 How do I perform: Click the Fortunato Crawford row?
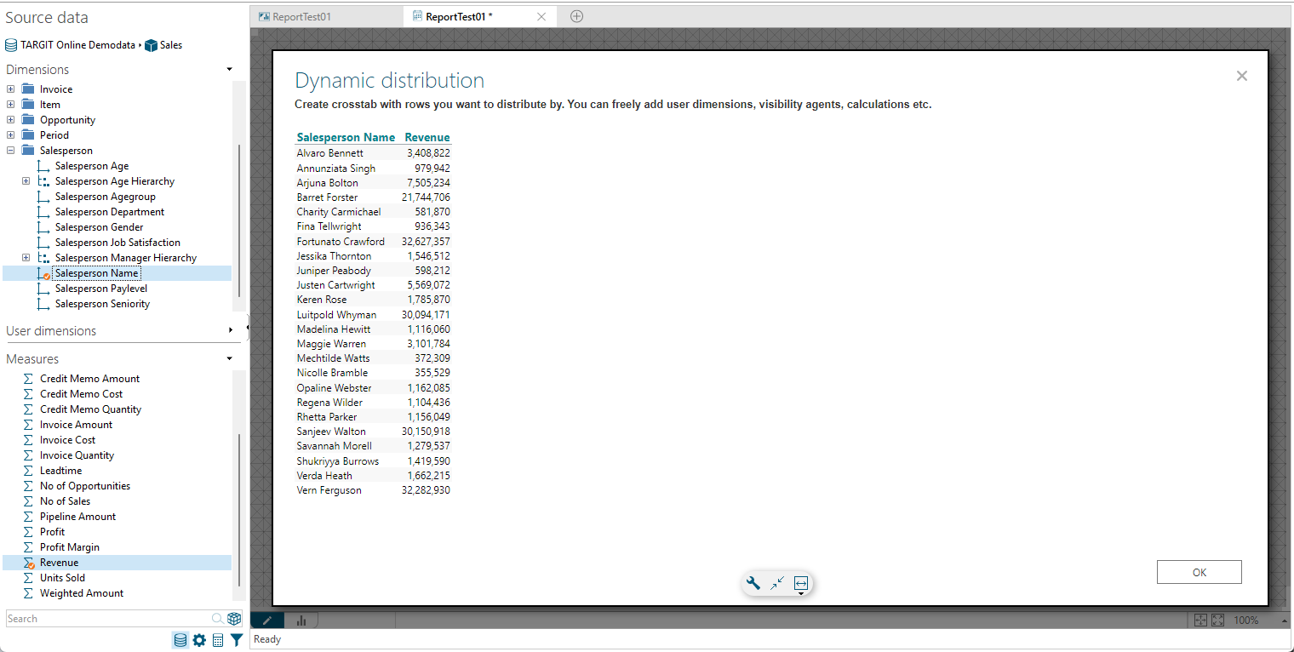[373, 242]
